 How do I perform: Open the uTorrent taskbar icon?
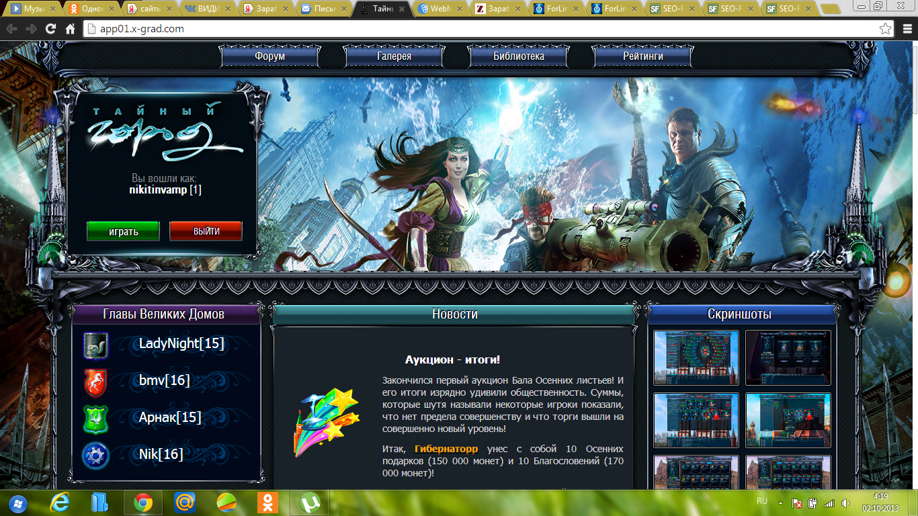308,503
